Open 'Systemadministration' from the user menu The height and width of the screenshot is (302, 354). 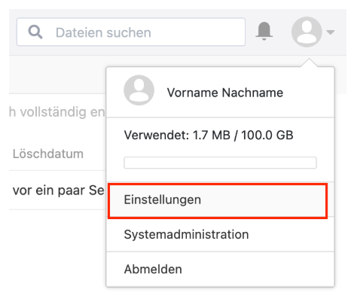click(x=220, y=234)
